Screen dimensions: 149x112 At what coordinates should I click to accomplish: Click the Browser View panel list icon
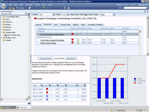tap(29, 14)
